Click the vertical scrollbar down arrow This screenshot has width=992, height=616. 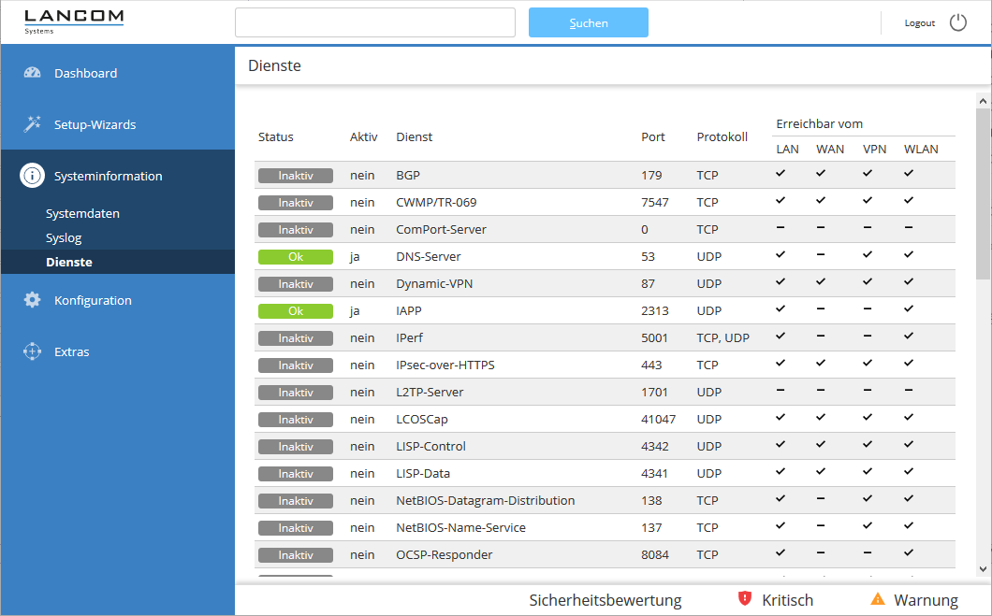pyautogui.click(x=983, y=568)
